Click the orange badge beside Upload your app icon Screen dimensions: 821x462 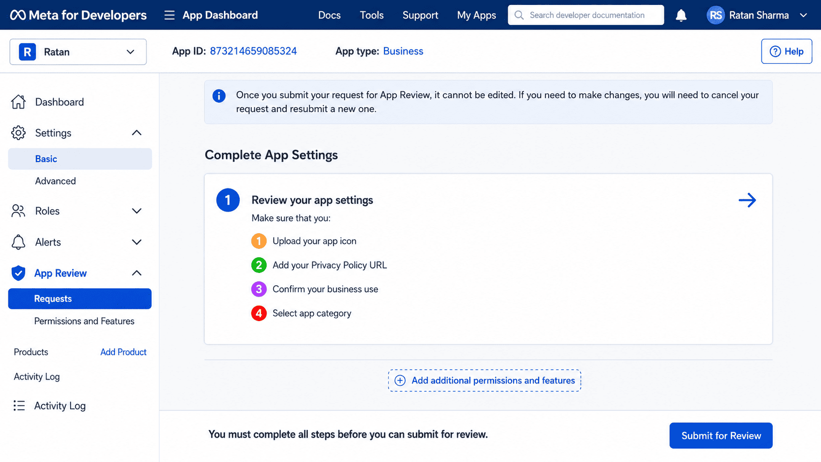coord(259,241)
